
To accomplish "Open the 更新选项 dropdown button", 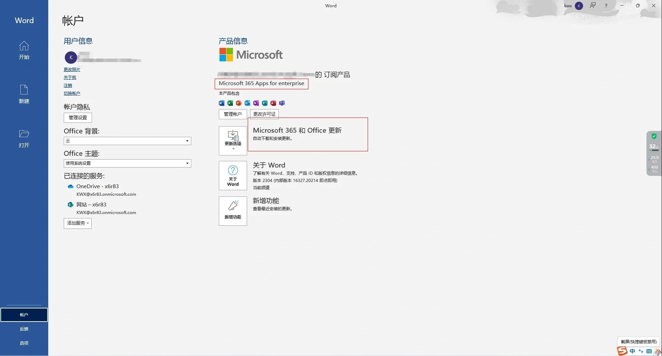I will click(233, 141).
